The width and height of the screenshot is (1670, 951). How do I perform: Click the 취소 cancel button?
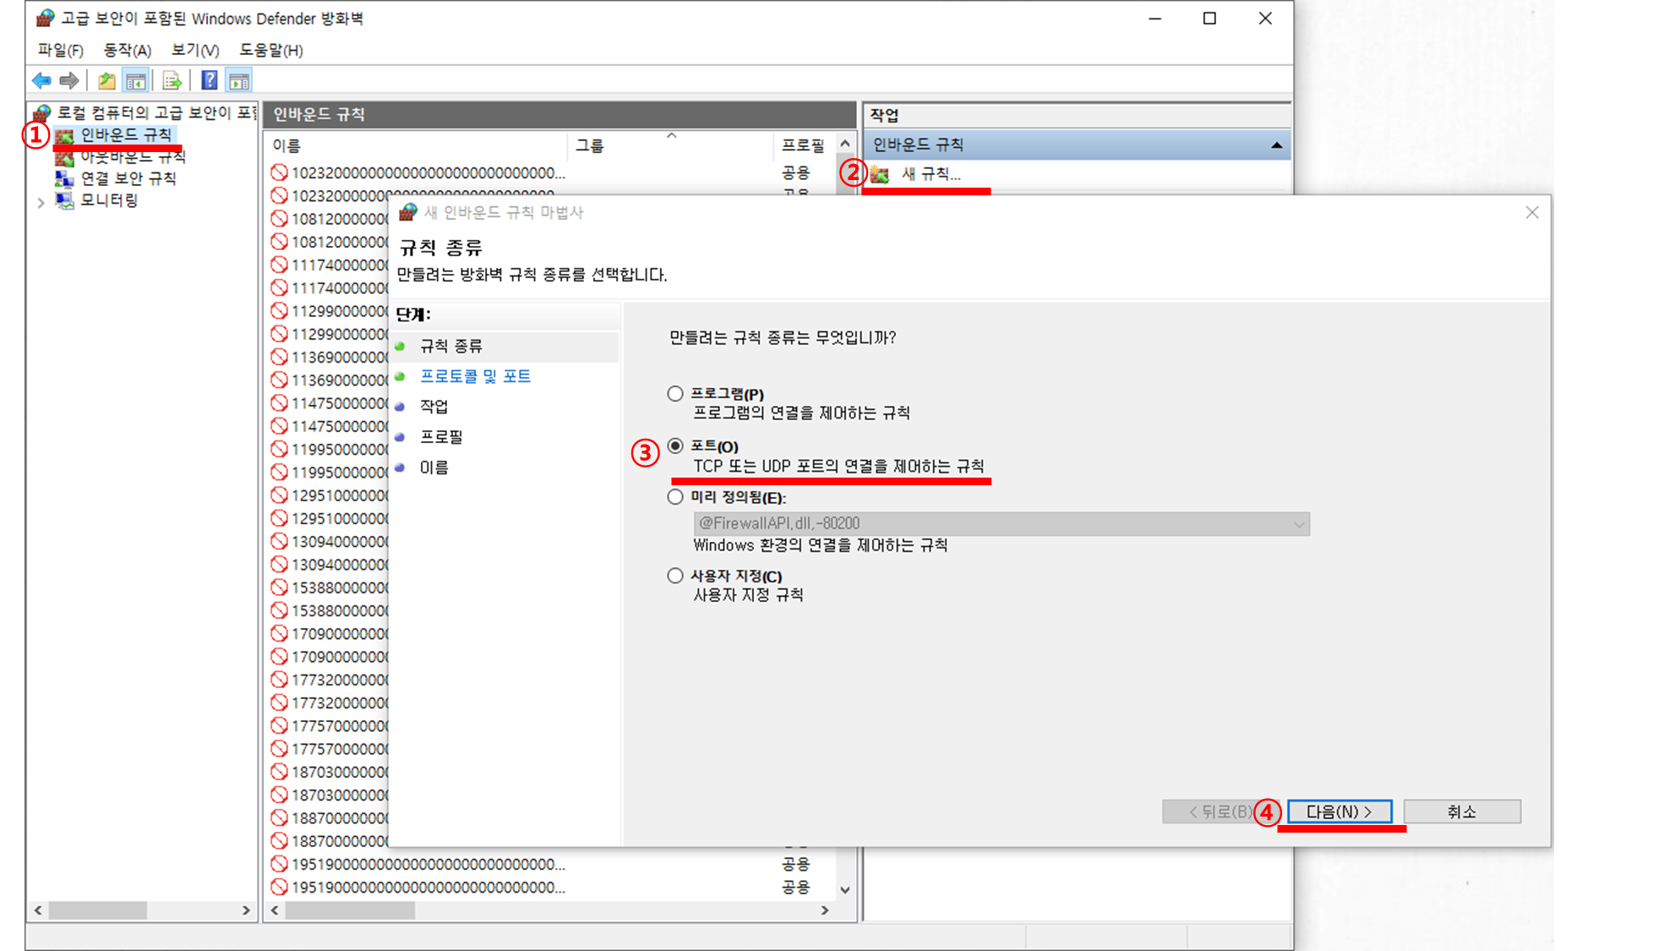[1461, 812]
